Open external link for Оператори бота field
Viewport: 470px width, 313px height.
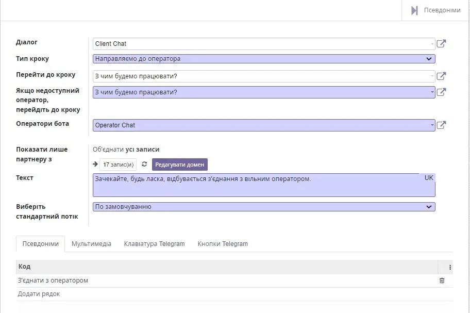tap(441, 125)
